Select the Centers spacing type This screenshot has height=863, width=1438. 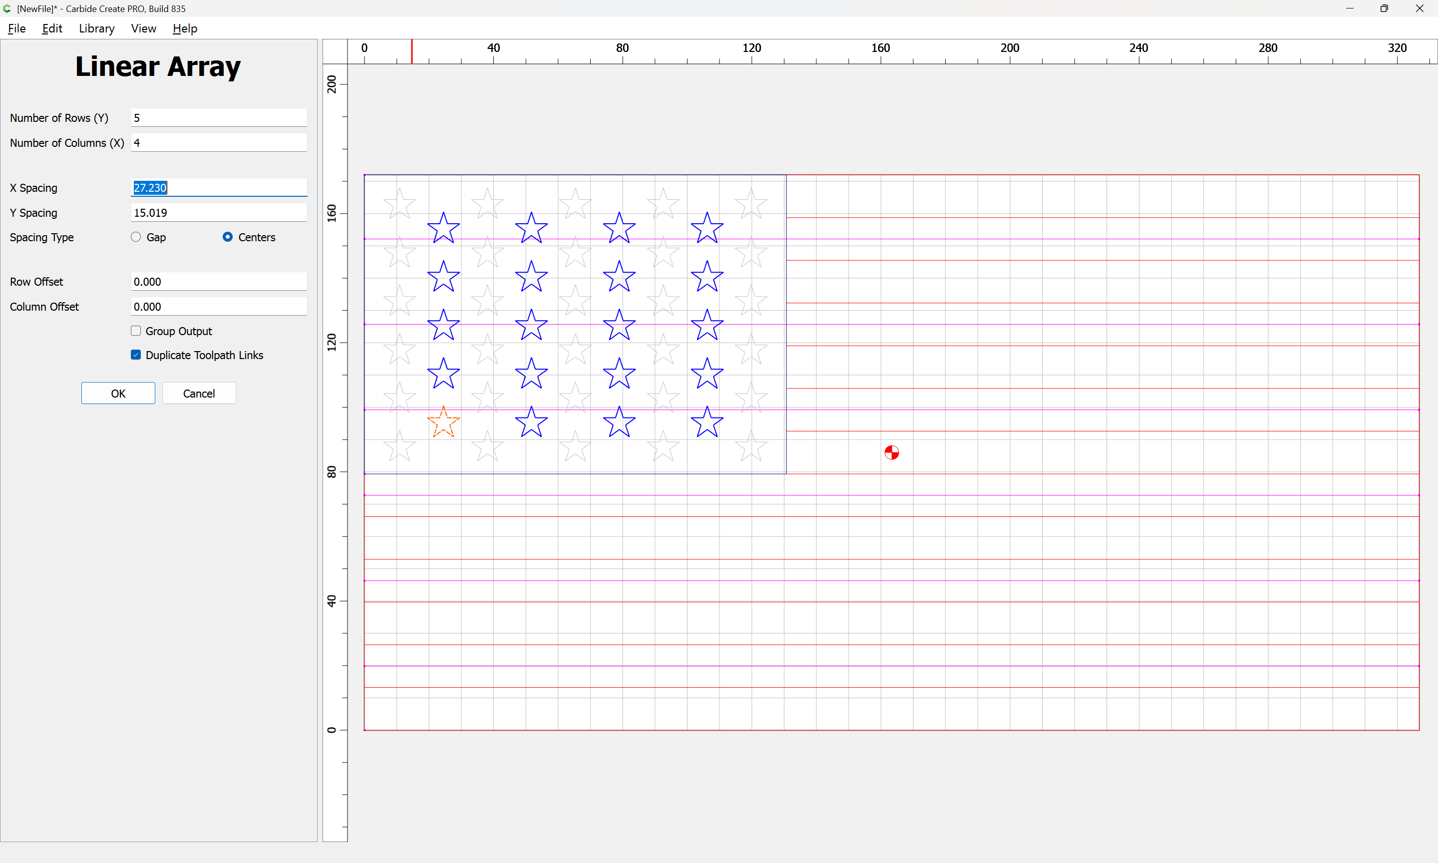tap(228, 237)
